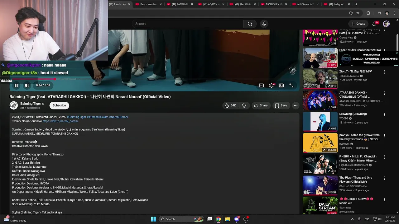The height and width of the screenshot is (224, 399).
Task: Open options for F.HERO x MILLI video
Action: [385, 157]
